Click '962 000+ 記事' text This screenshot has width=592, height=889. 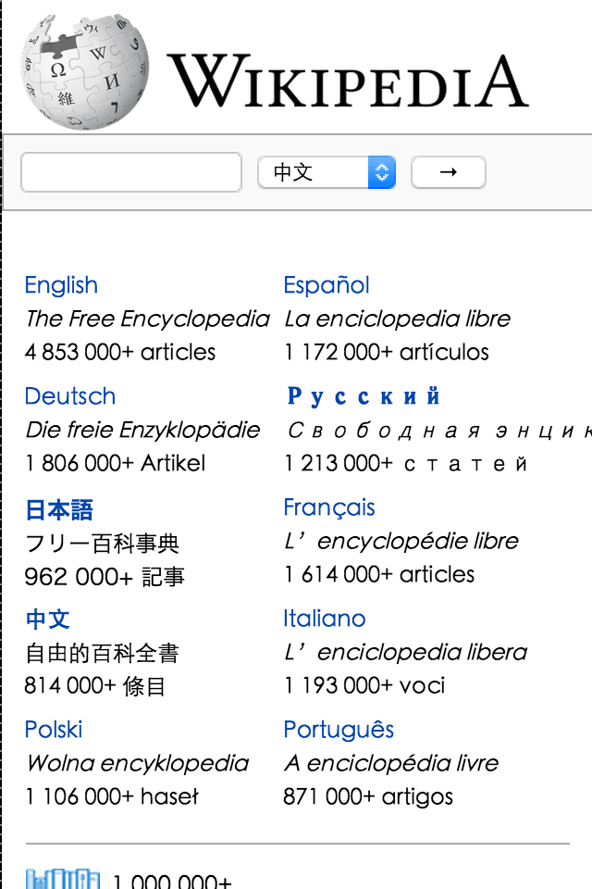point(105,577)
